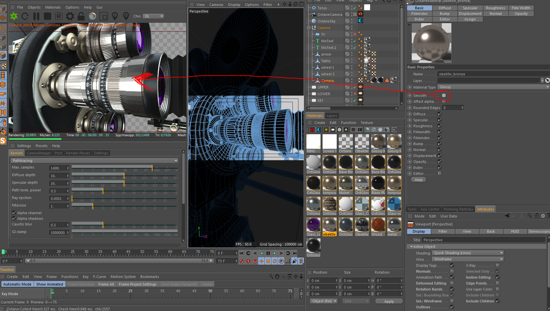Open the Materials menu in Octane viewer

pos(53,7)
